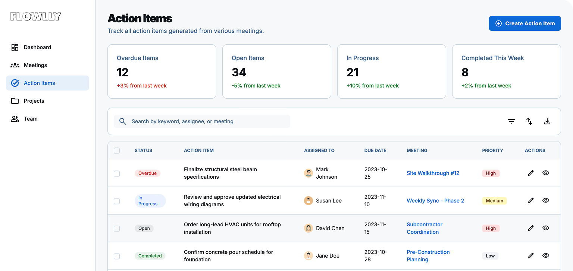Click pencil icon for Susan Lee's row
Viewport: 573px width, 271px height.
click(x=530, y=201)
